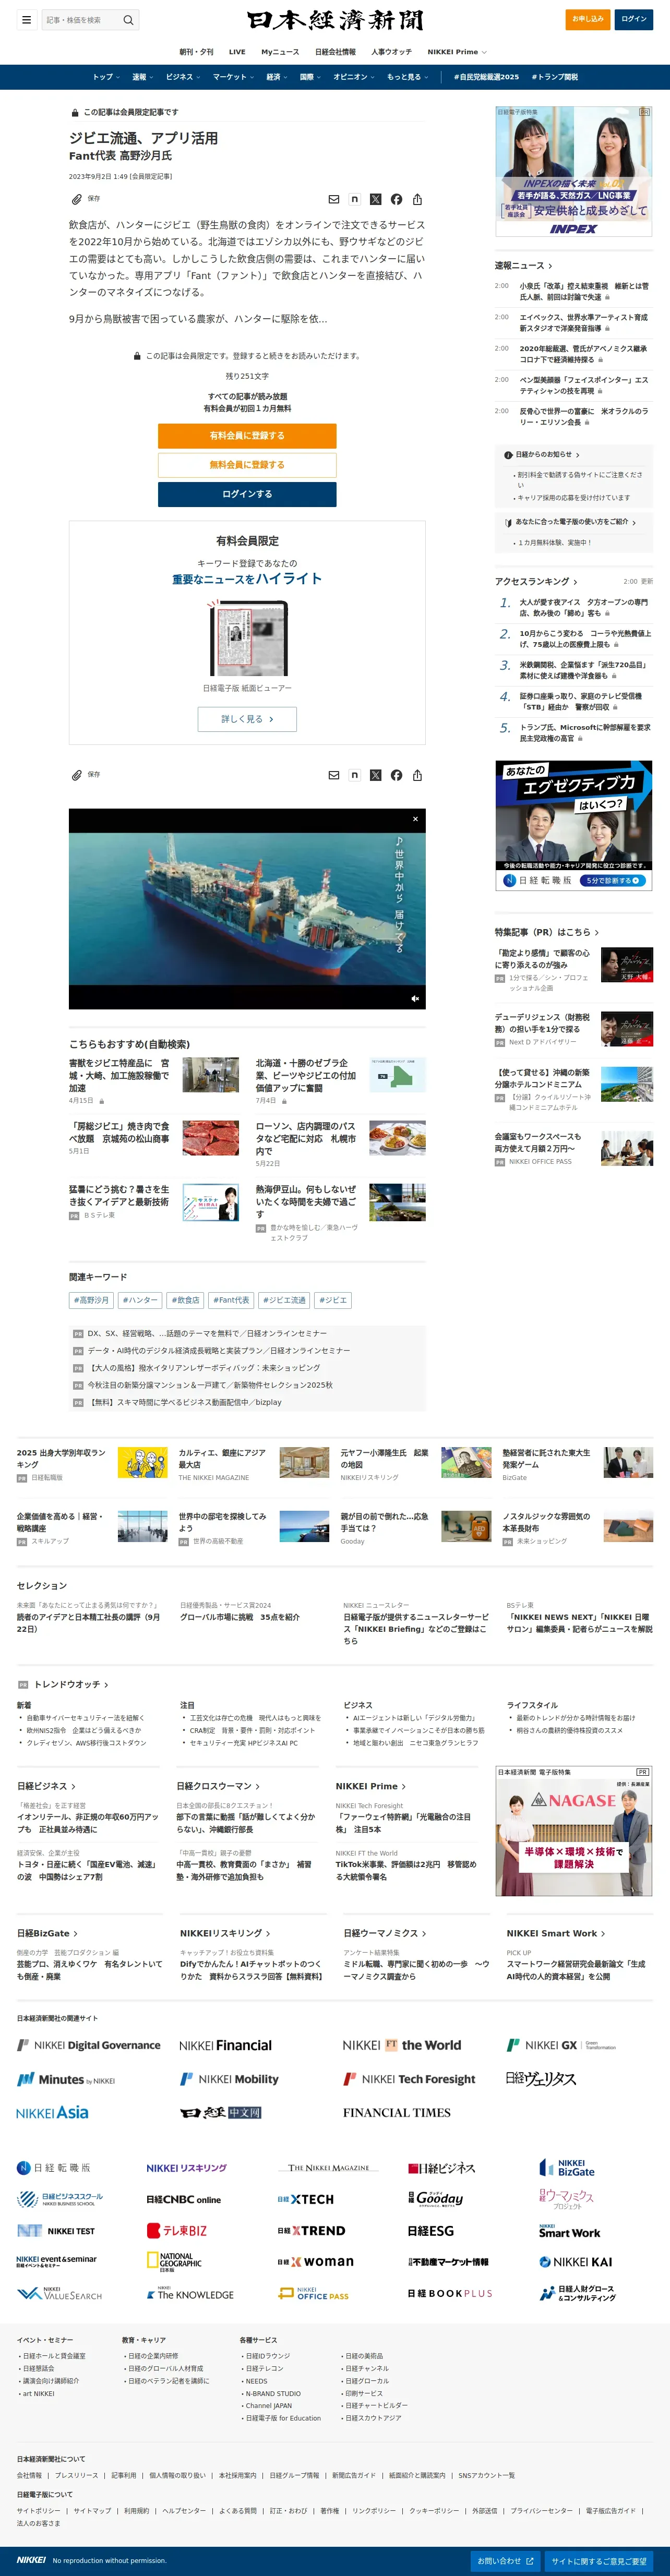Click the 5分で診断する ad button
Viewport: 670px width, 2576px height.
pyautogui.click(x=612, y=881)
